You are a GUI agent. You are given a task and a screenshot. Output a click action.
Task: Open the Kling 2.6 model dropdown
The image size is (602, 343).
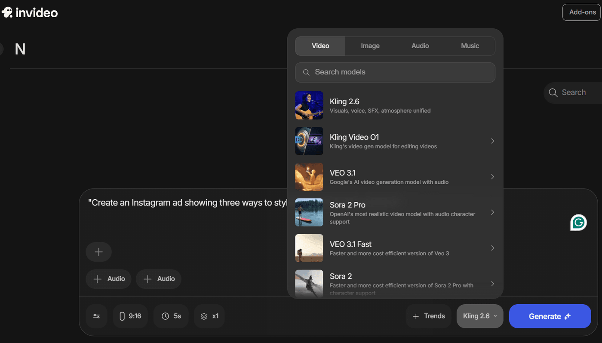pos(479,316)
